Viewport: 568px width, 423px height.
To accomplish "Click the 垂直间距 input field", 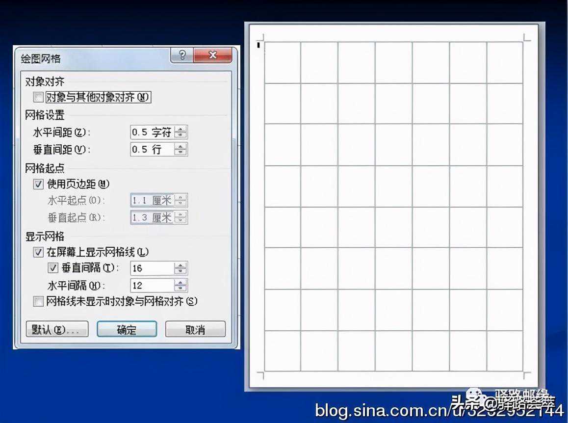I will [152, 149].
